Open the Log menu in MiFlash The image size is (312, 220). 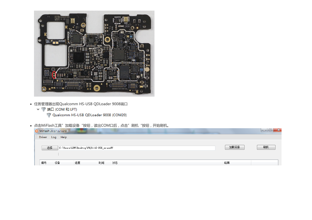pyautogui.click(x=54, y=137)
